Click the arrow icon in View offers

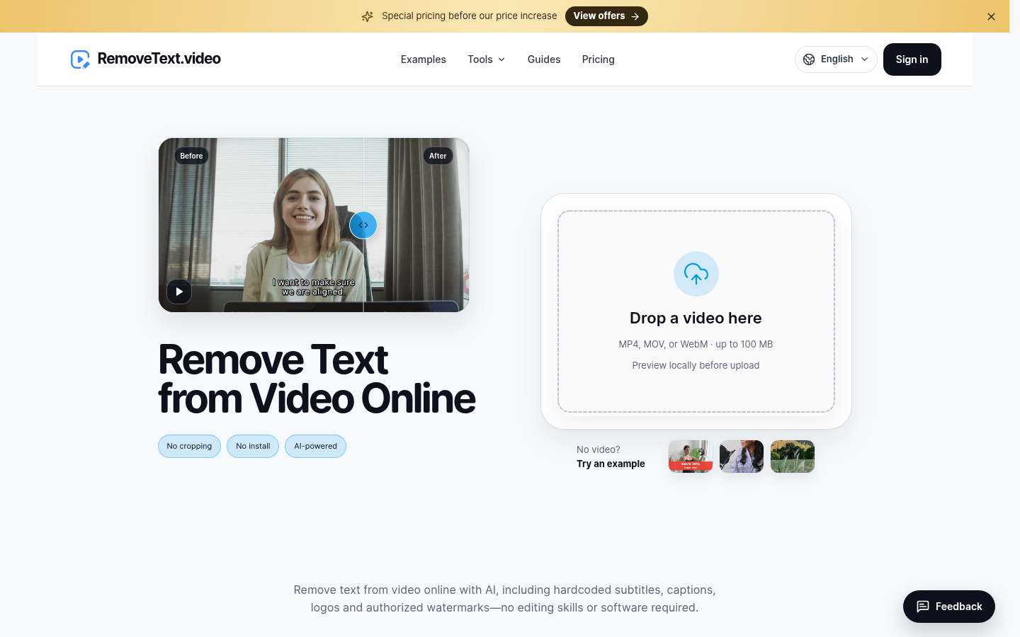(x=635, y=16)
